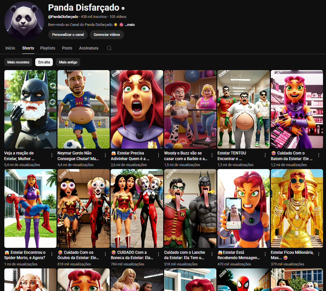The image size is (326, 291).
Task: Open the bald shocked woman thumbnail
Action: tap(30, 280)
